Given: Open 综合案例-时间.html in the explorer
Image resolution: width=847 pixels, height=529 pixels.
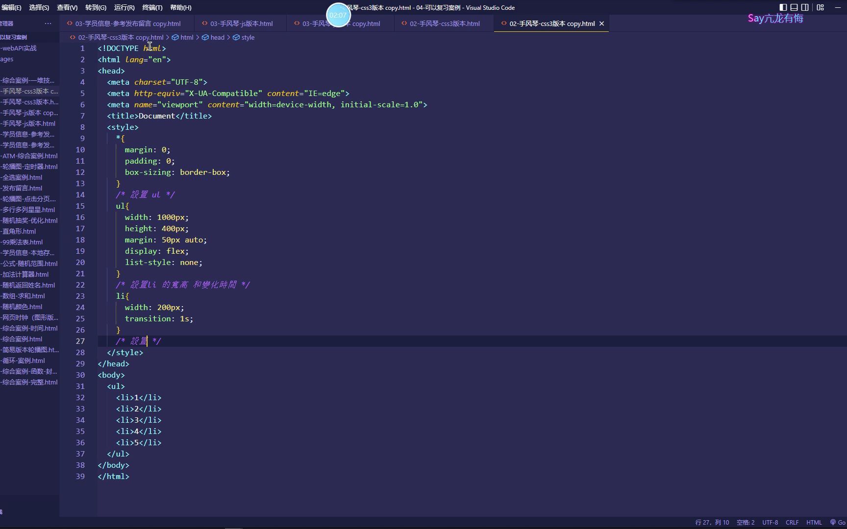Looking at the screenshot, I should coord(29,328).
